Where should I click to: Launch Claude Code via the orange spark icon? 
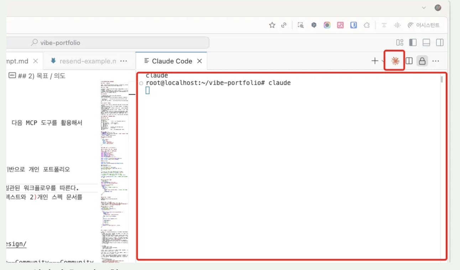[395, 61]
